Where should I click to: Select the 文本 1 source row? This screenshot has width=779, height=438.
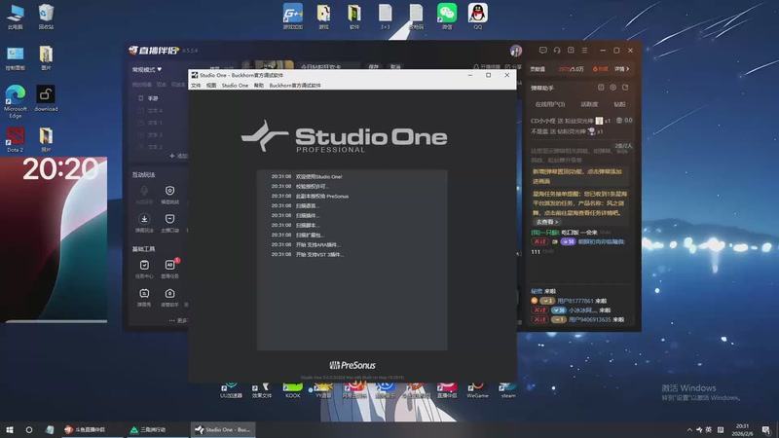[x=155, y=123]
